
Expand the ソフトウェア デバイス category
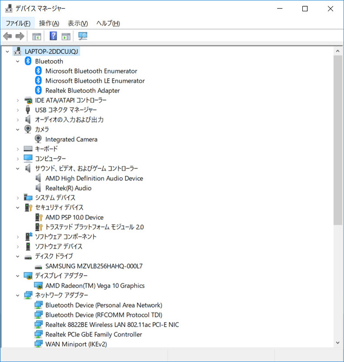(18, 246)
